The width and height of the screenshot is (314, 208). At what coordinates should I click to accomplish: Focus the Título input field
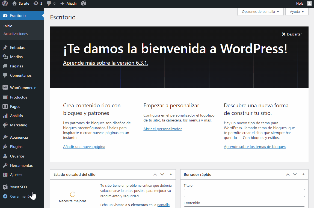(244, 193)
